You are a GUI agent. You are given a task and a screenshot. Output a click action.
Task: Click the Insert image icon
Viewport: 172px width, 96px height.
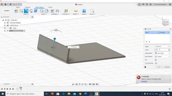click(84, 11)
